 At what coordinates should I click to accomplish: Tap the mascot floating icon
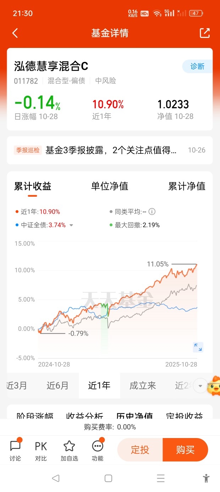pos(215,386)
